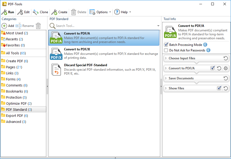Select the Forms category

pyautogui.click(x=23, y=79)
